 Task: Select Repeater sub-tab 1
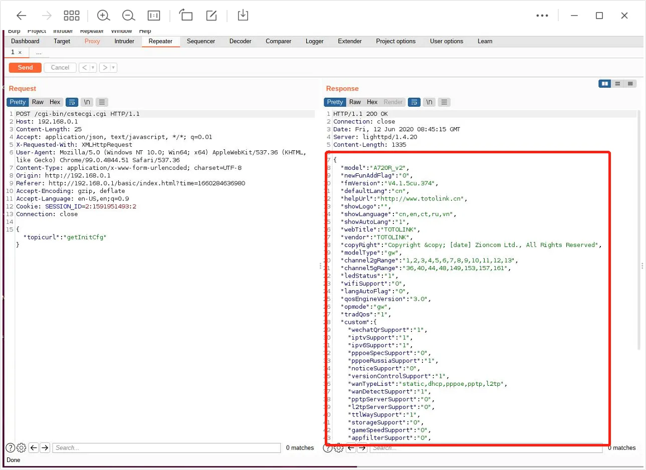13,52
